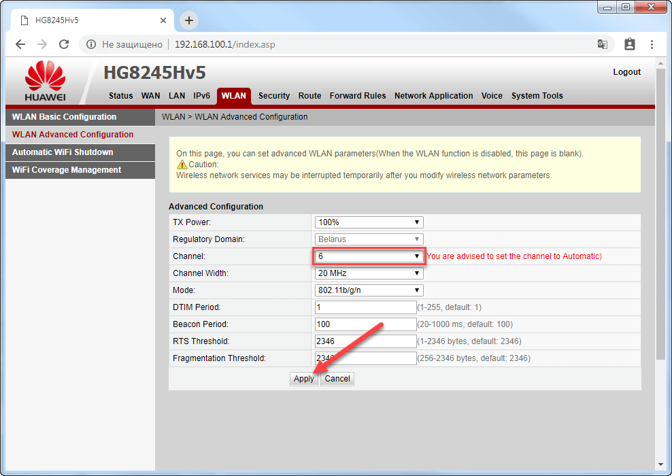Click the site info icon before the URL
This screenshot has width=672, height=476.
91,44
